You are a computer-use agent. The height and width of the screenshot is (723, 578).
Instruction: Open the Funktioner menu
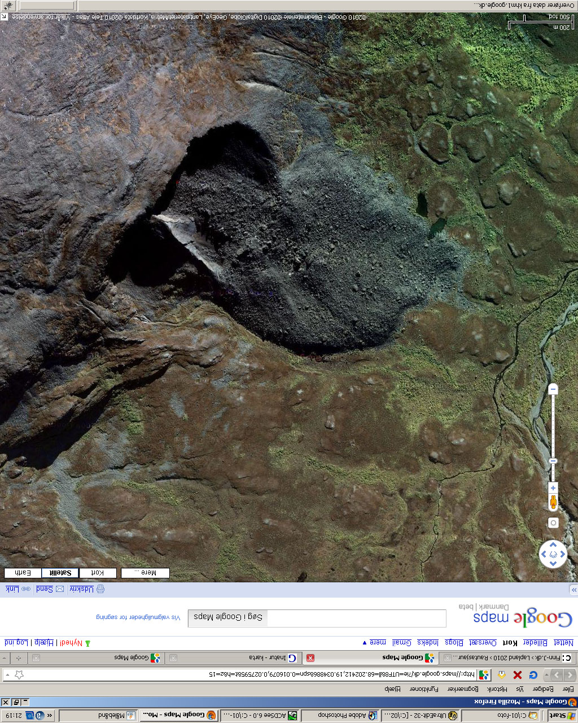click(x=424, y=689)
